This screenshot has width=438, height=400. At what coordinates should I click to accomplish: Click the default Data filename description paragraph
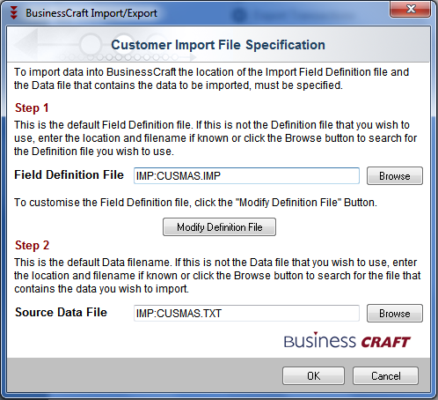point(217,276)
